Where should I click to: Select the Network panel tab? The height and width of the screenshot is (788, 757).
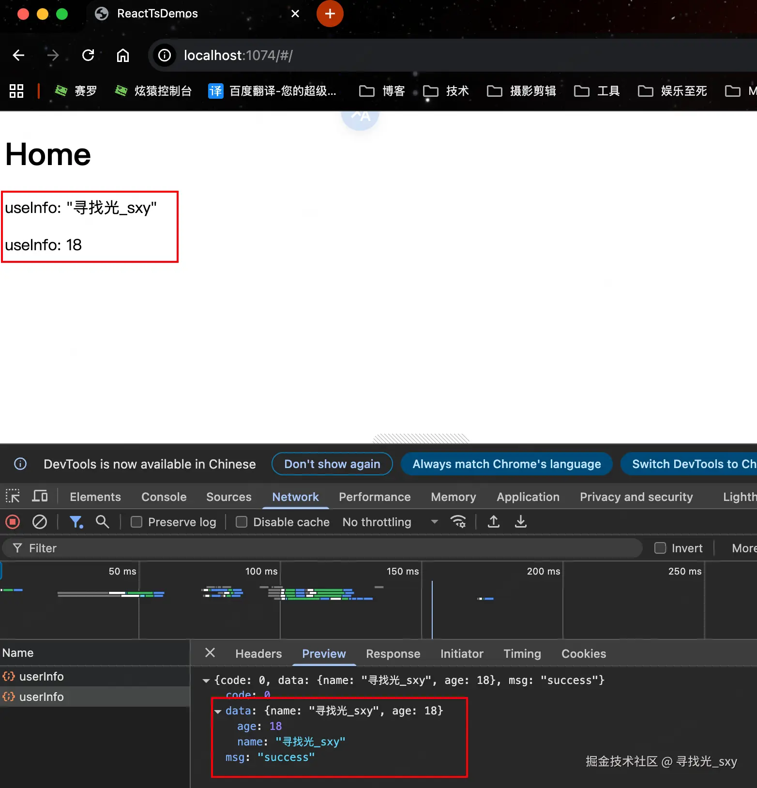point(295,497)
